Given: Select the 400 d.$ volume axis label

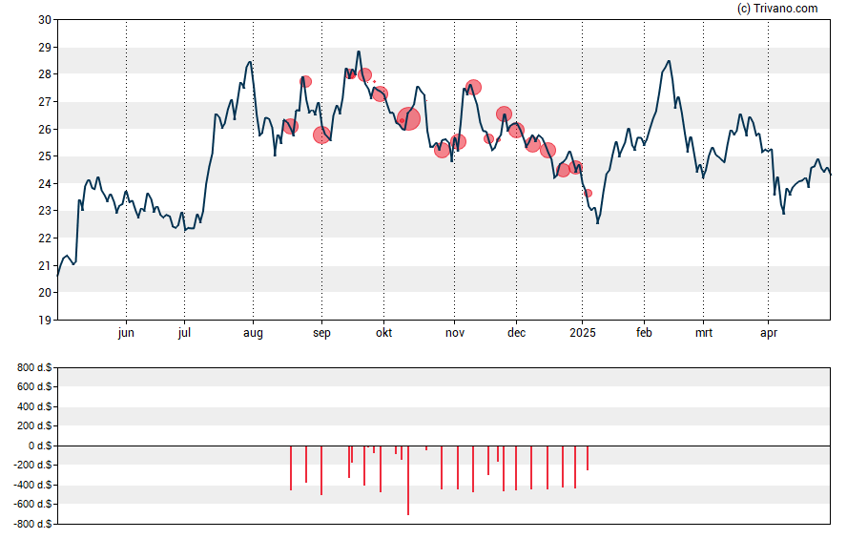Looking at the screenshot, I should point(34,406).
